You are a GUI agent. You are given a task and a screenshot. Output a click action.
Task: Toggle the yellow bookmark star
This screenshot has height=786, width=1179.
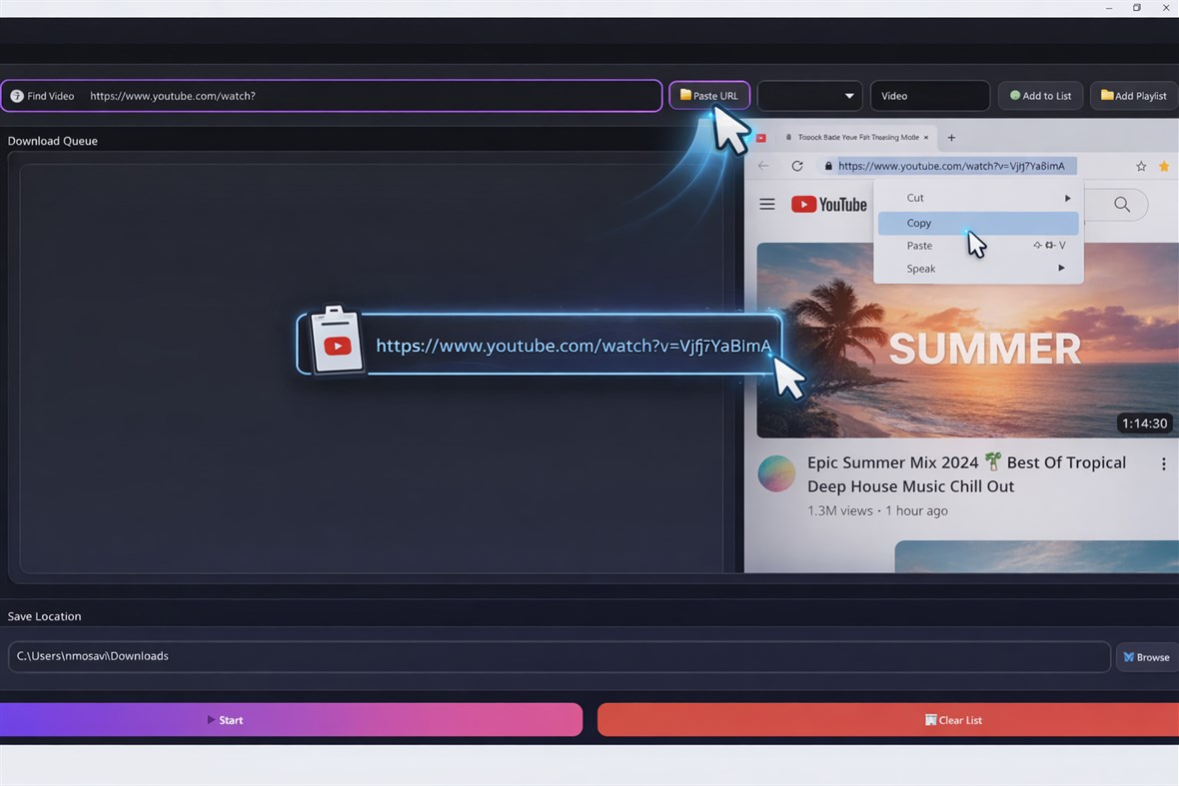pos(1163,167)
